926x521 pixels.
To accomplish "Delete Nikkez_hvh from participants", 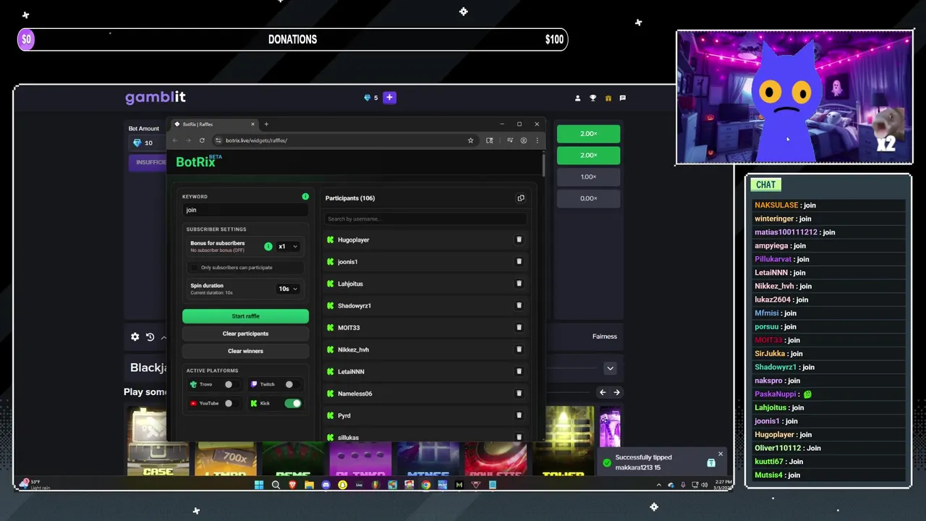I will (519, 350).
